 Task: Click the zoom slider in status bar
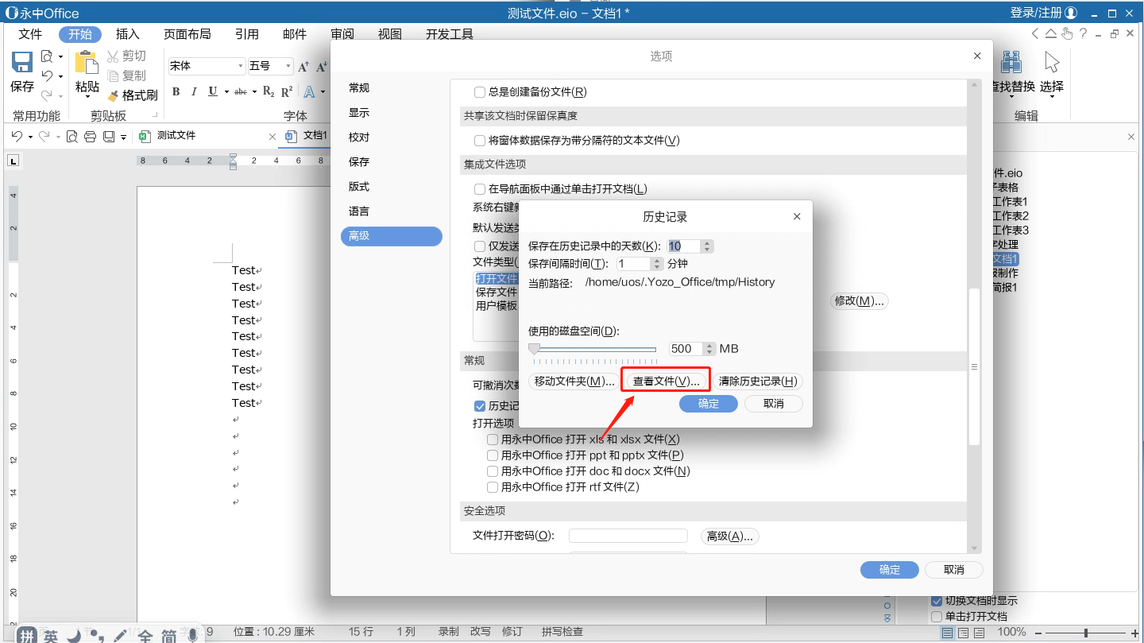click(1085, 633)
